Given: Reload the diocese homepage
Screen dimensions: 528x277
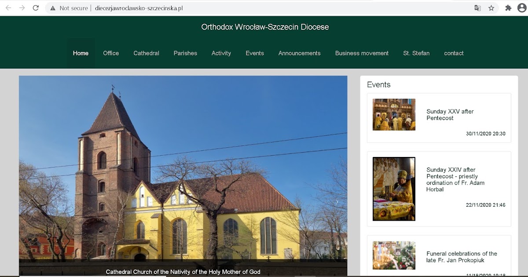Looking at the screenshot, I should [x=35, y=7].
